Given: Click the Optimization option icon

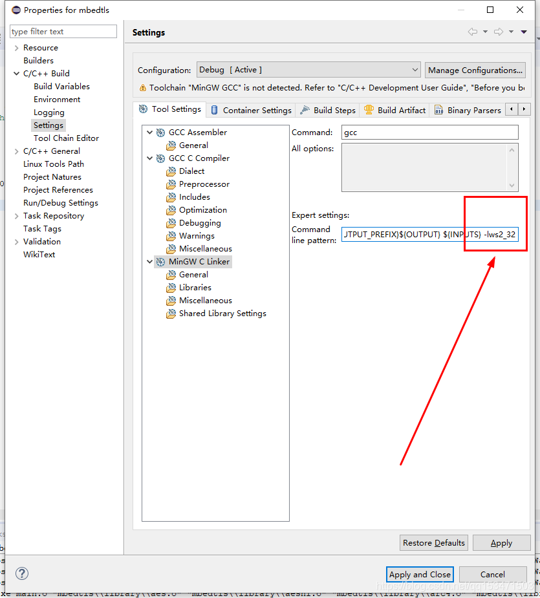Looking at the screenshot, I should click(171, 211).
